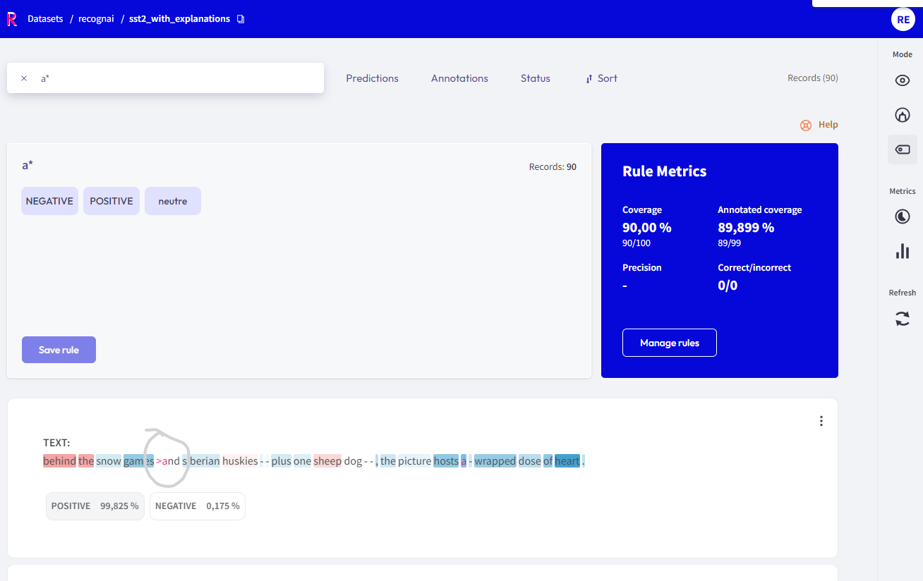
Task: Open the Sort options
Action: 601,78
